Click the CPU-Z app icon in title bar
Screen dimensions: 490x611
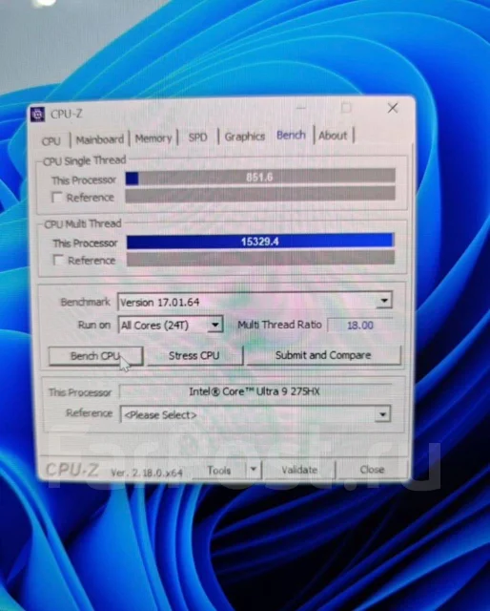[38, 115]
